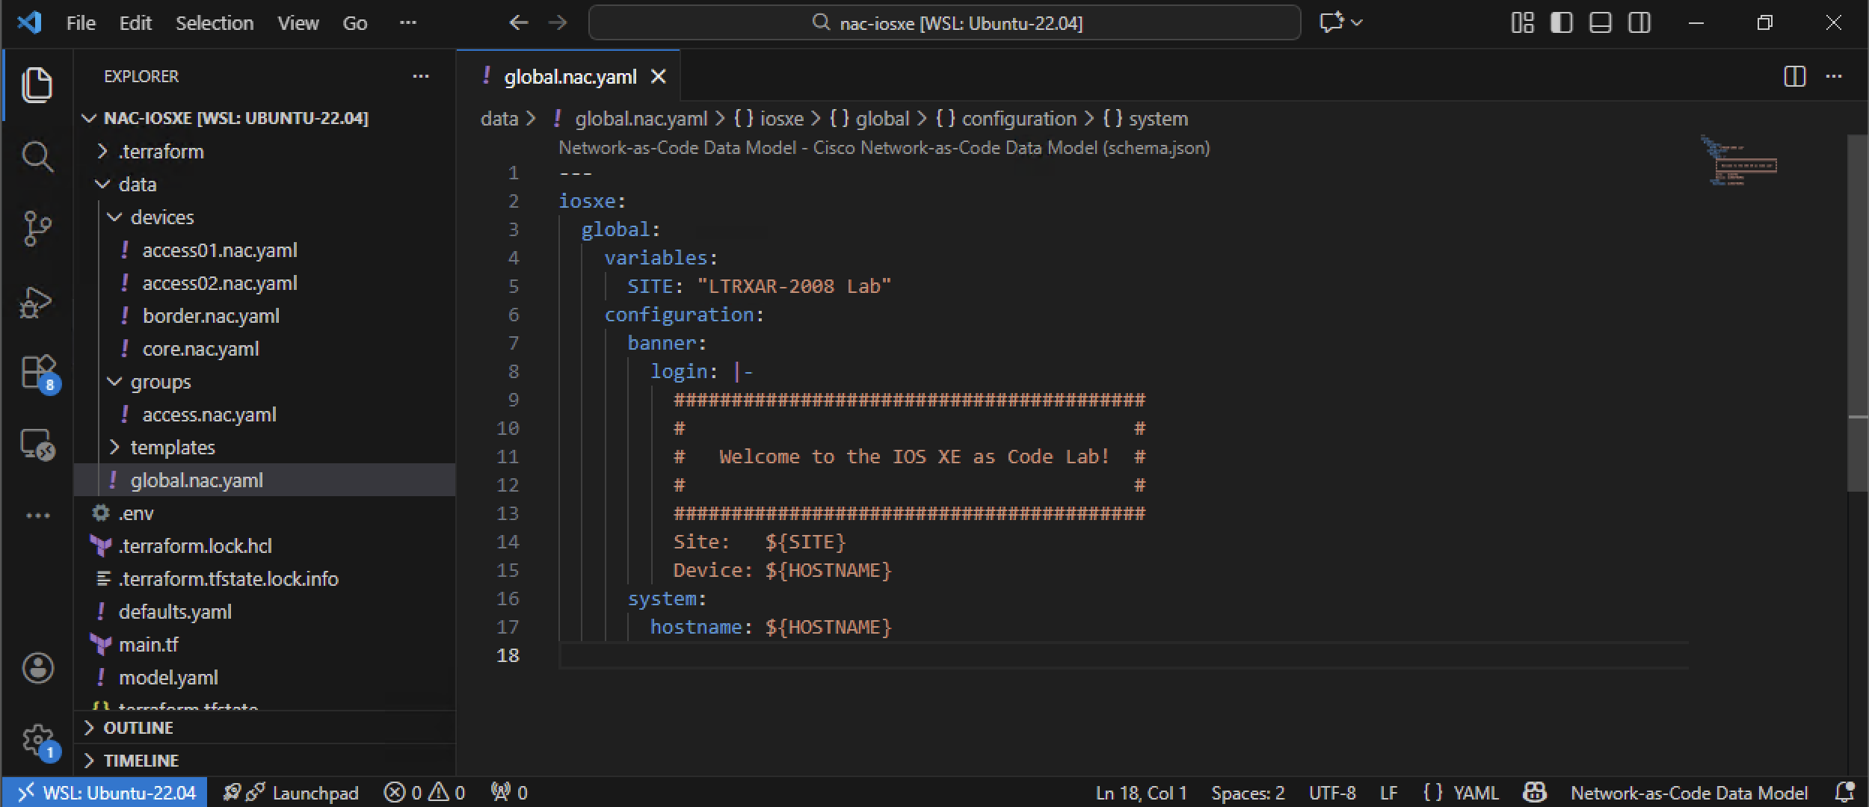1869x807 pixels.
Task: Click the configuration breadcrumb
Action: (x=1006, y=119)
